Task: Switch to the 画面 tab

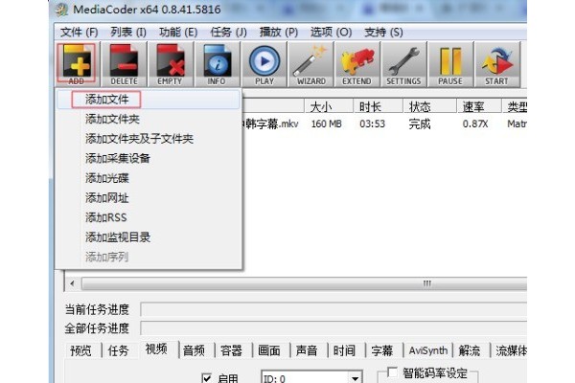Action: pos(269,350)
